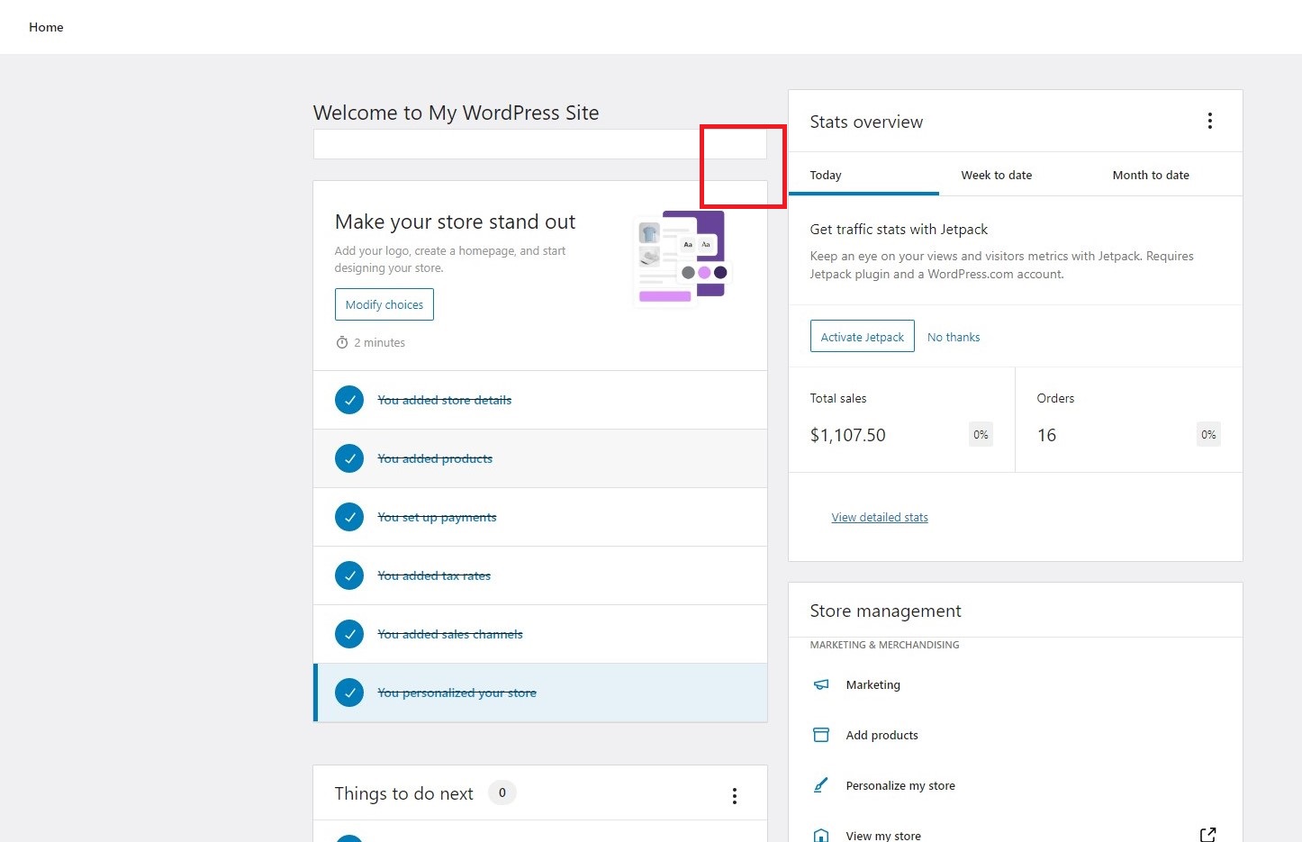Click the Orders count of 16
Viewport: 1302px width, 842px height.
tap(1046, 435)
